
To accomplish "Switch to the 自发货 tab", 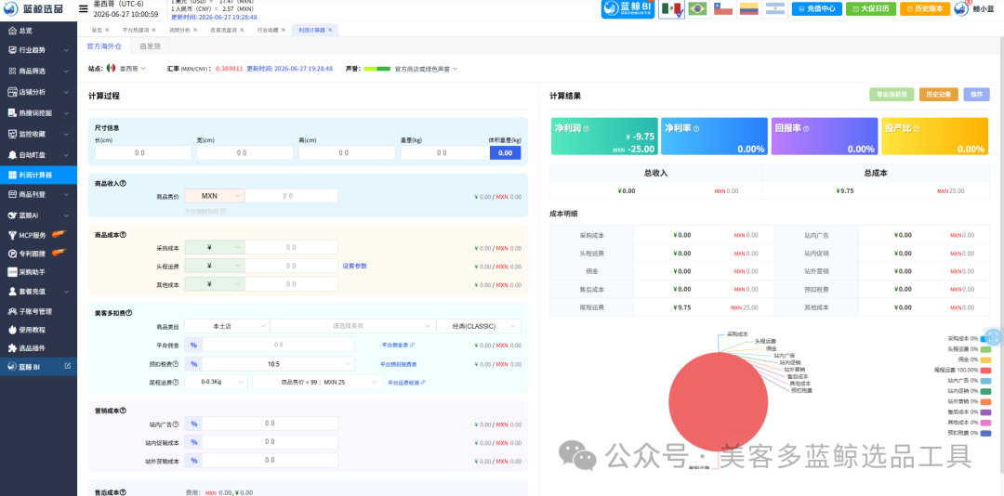I will point(151,46).
